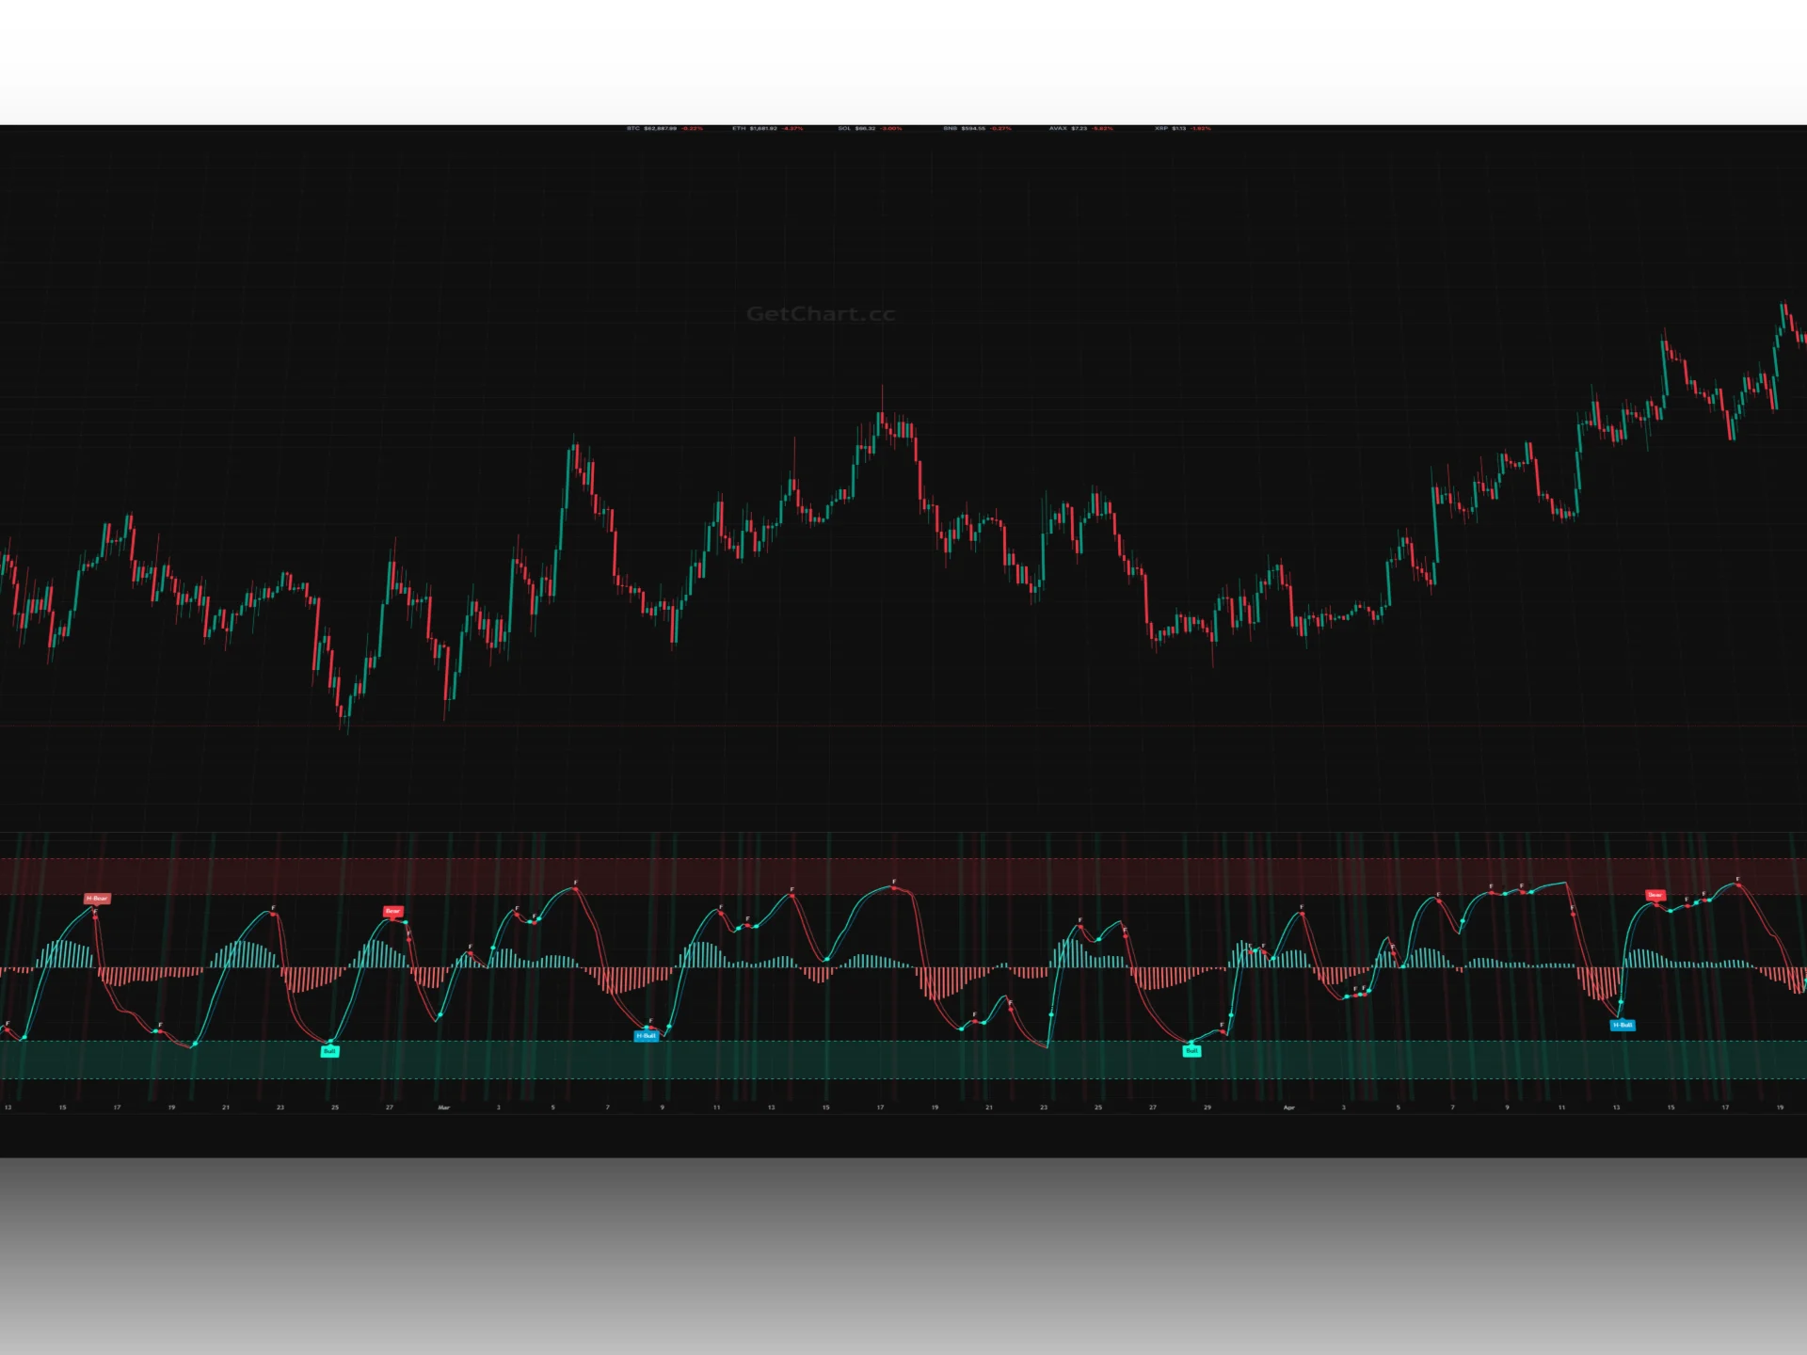Viewport: 1807px width, 1355px height.
Task: Click the Mar label on the time axis
Action: point(444,1108)
